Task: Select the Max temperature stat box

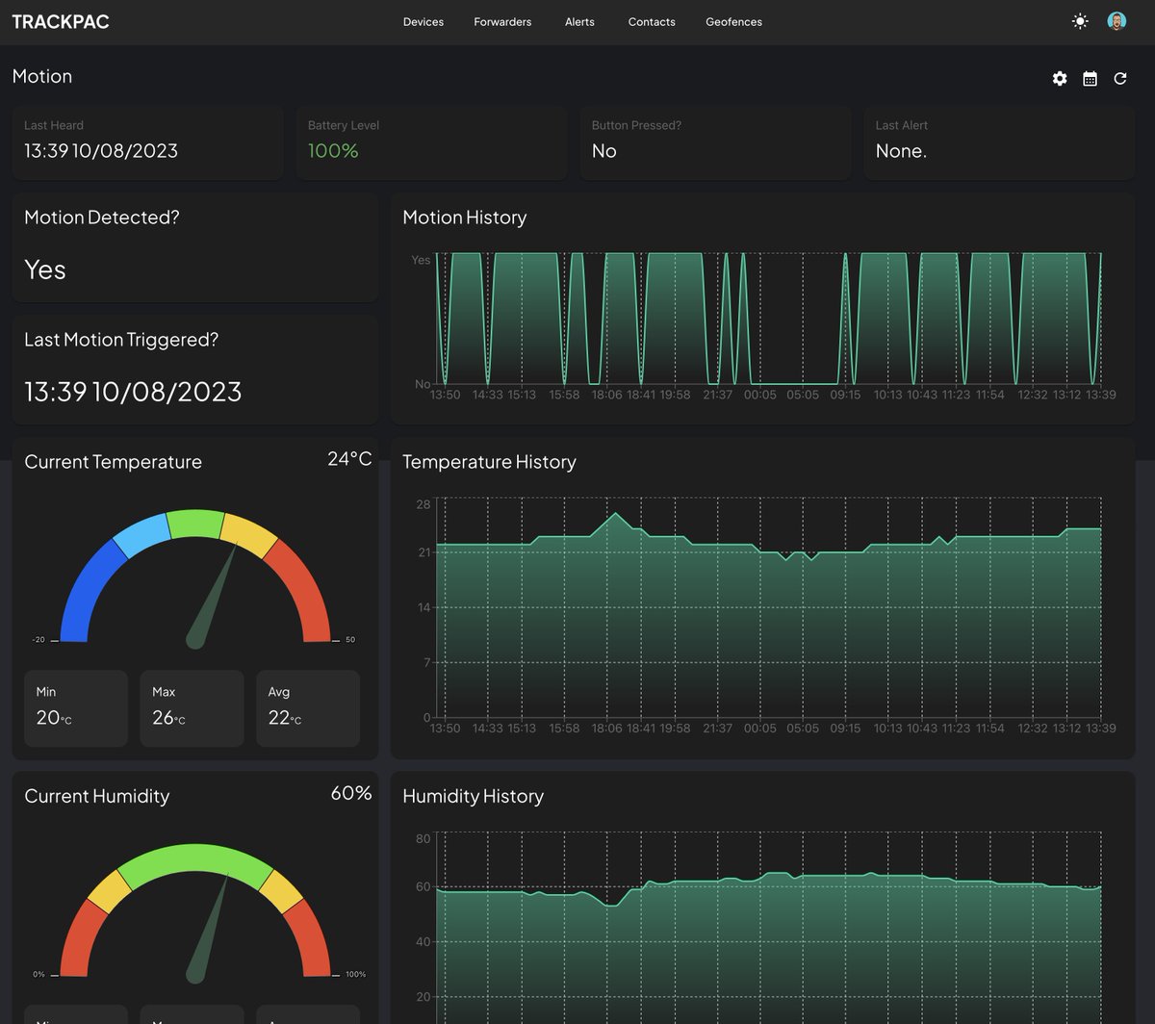Action: coord(192,708)
